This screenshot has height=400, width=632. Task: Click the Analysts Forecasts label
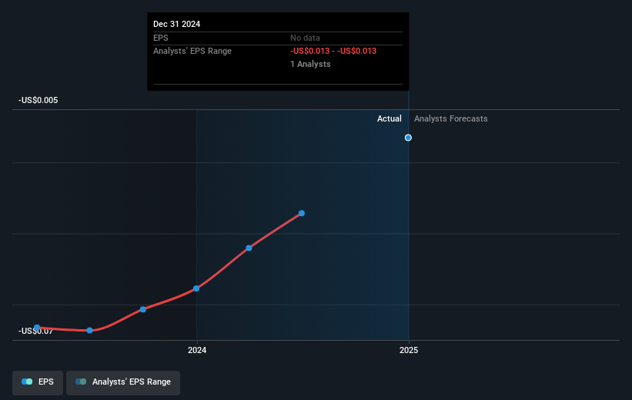tap(450, 118)
